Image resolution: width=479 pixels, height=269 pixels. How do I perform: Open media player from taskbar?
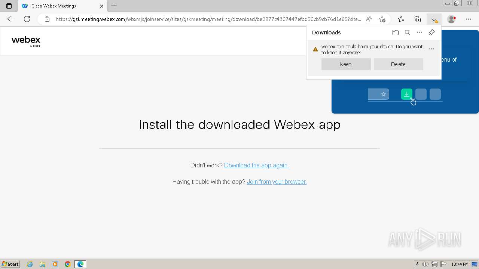(55, 264)
